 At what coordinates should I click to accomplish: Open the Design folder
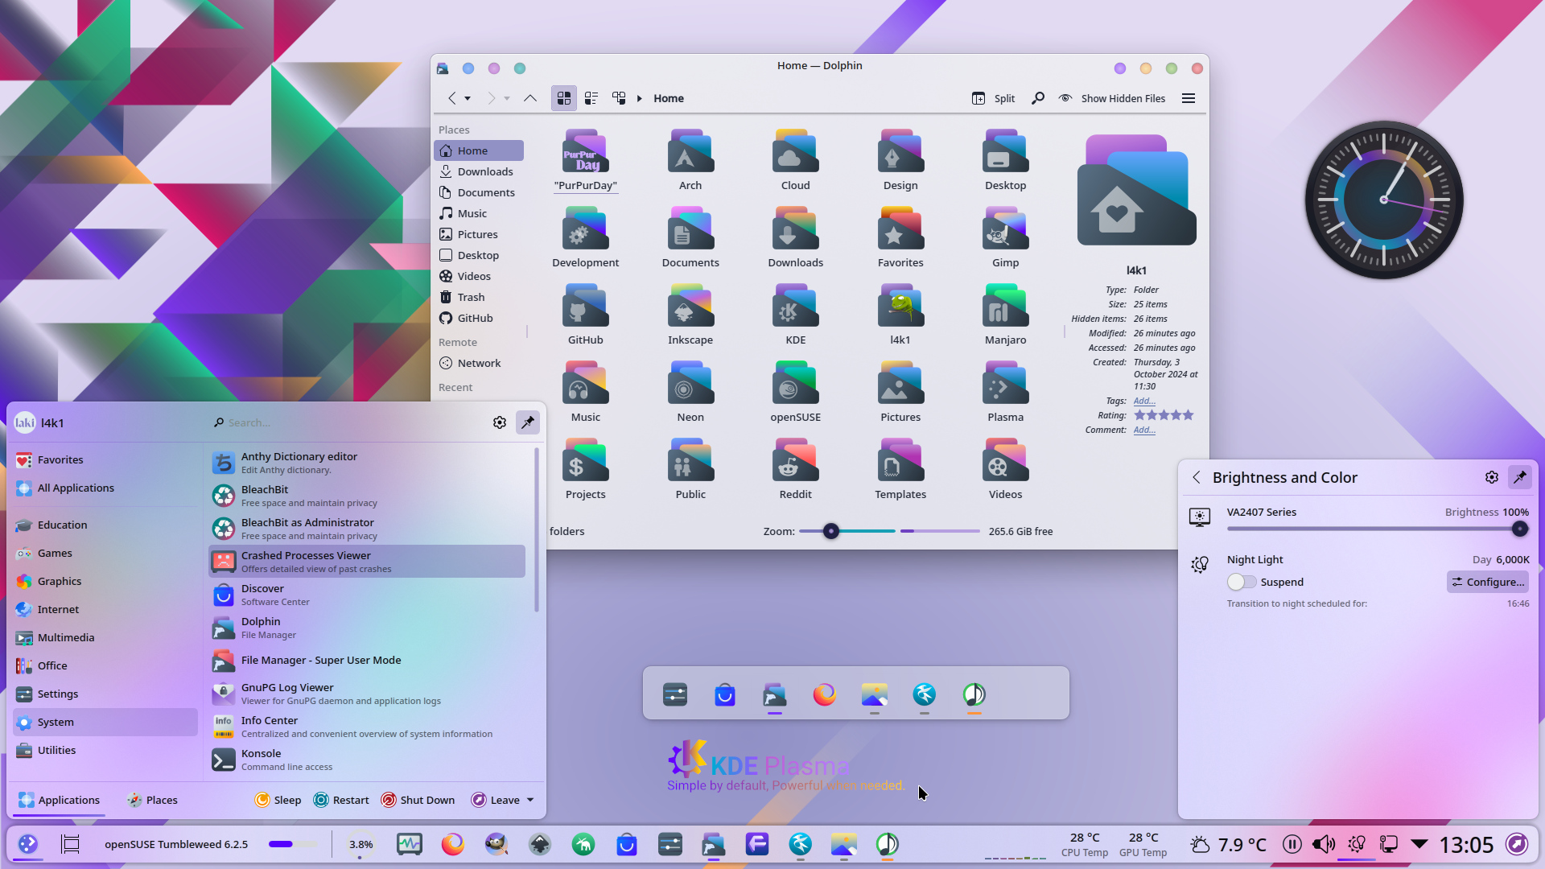point(900,161)
